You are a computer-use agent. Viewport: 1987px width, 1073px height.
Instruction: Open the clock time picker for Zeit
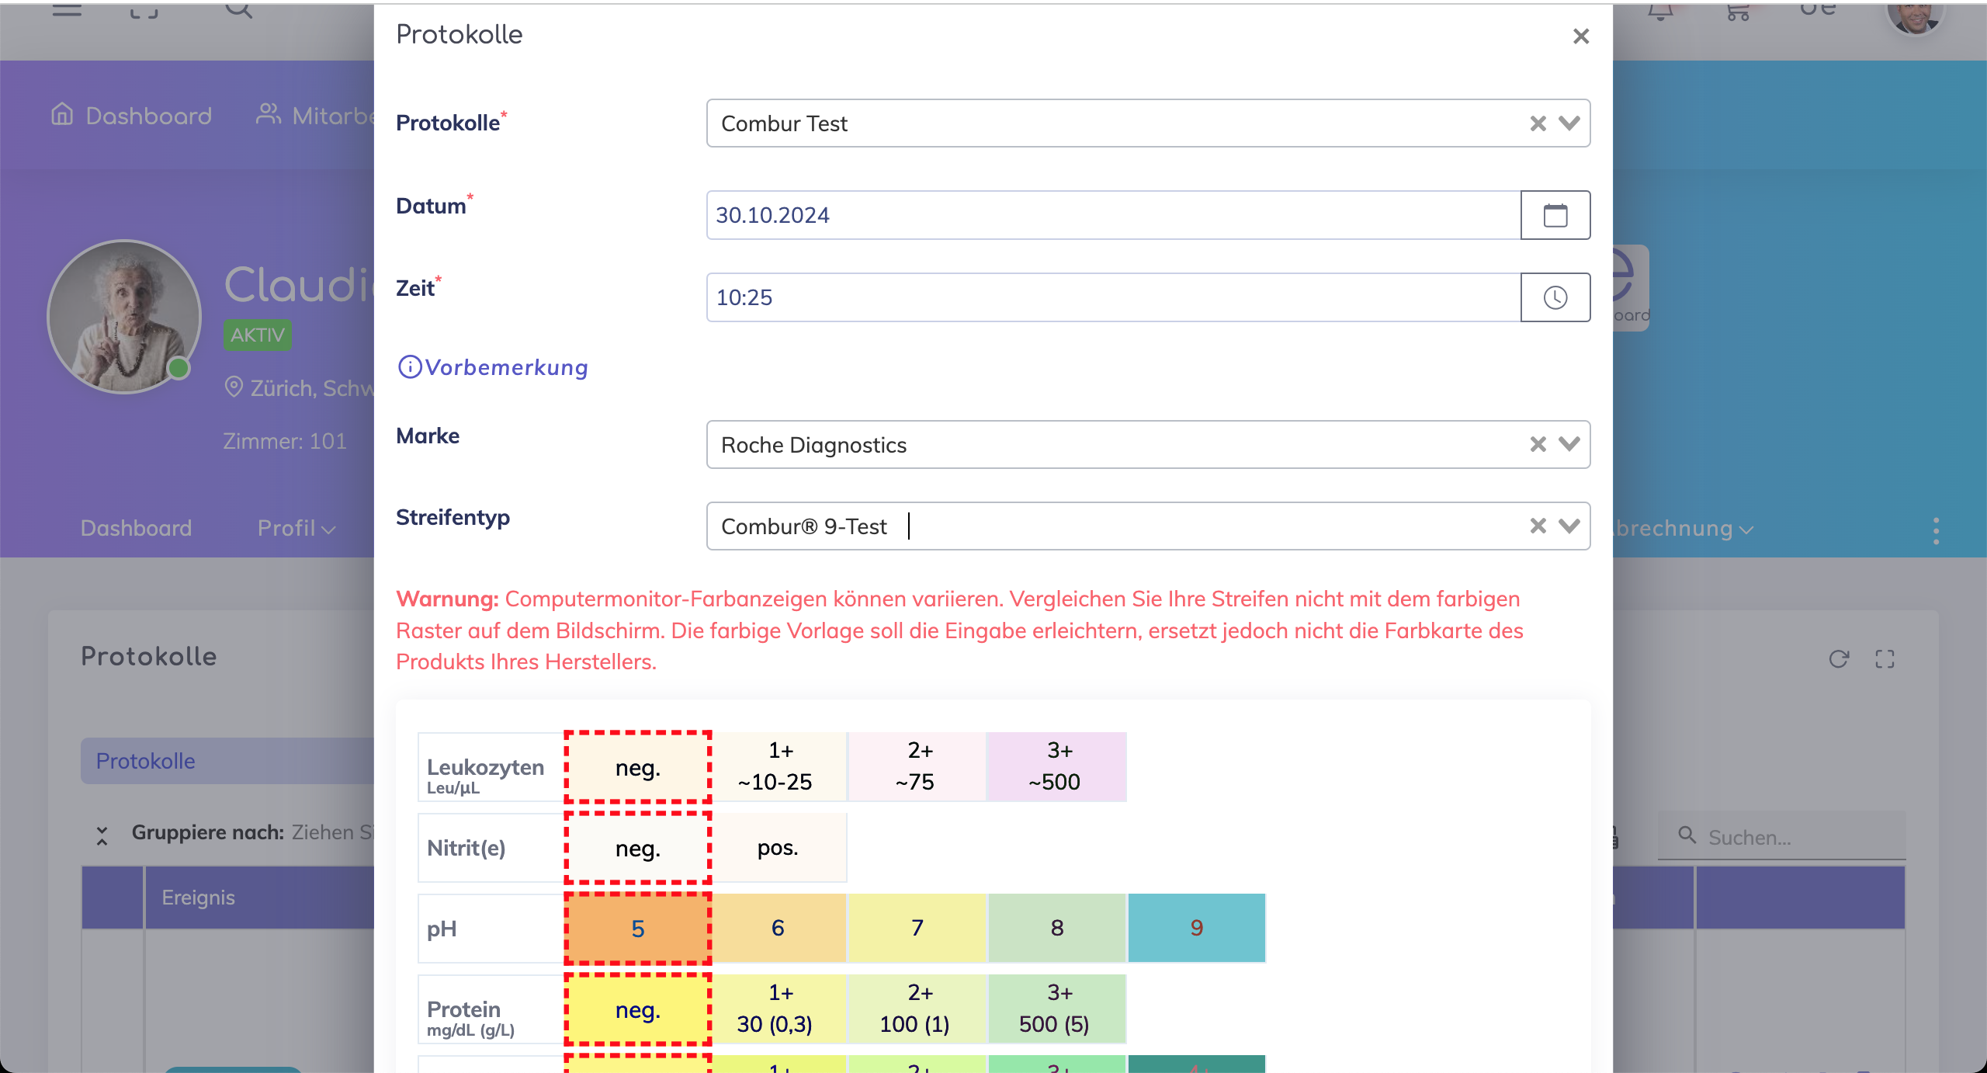coord(1555,297)
